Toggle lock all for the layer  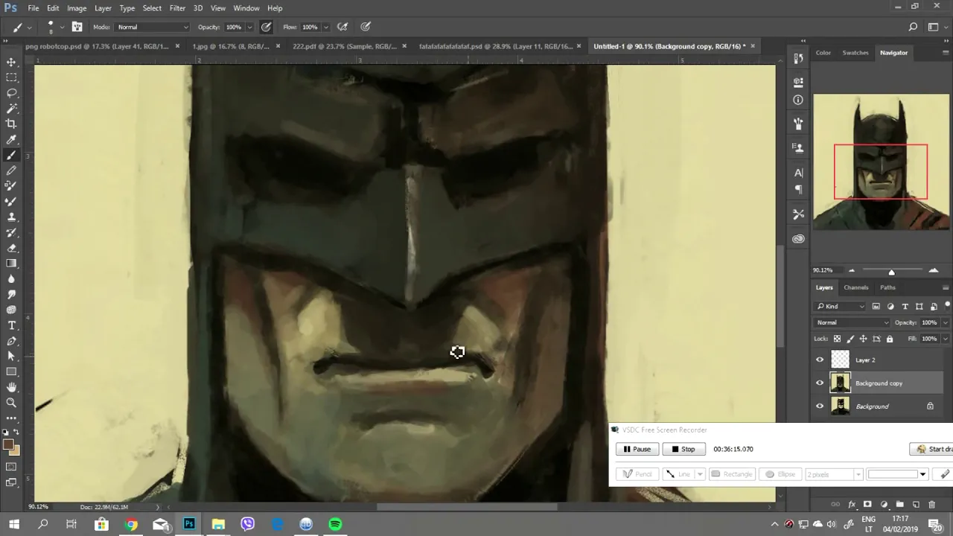pos(890,339)
